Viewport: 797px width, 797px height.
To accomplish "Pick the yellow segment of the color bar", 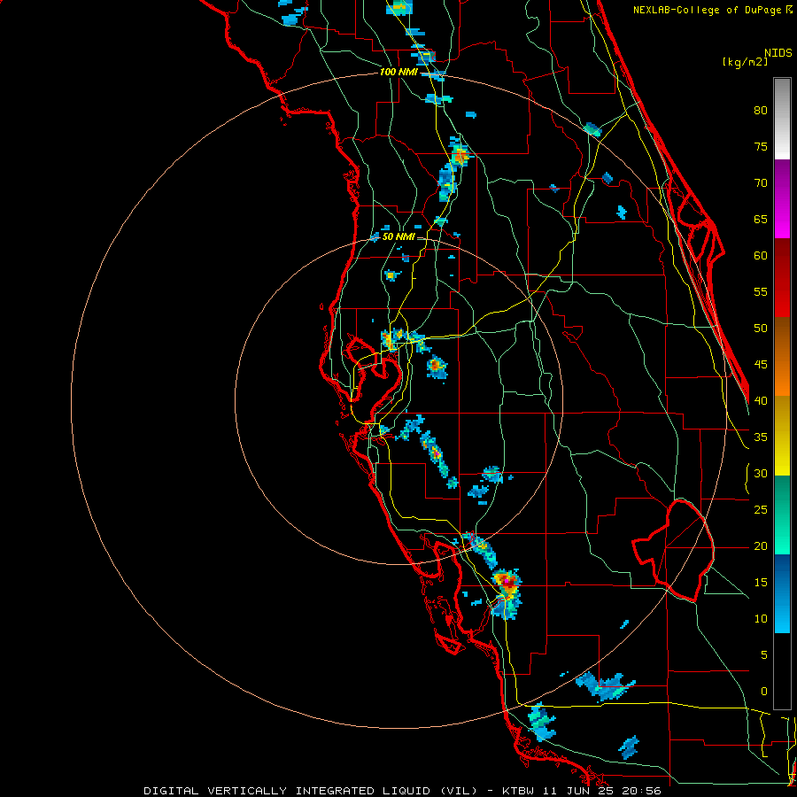I will 782,436.
